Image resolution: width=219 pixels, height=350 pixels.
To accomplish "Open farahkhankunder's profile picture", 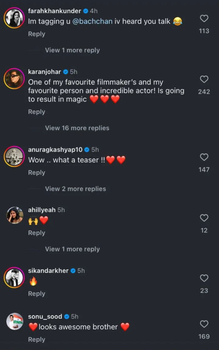I will [14, 18].
